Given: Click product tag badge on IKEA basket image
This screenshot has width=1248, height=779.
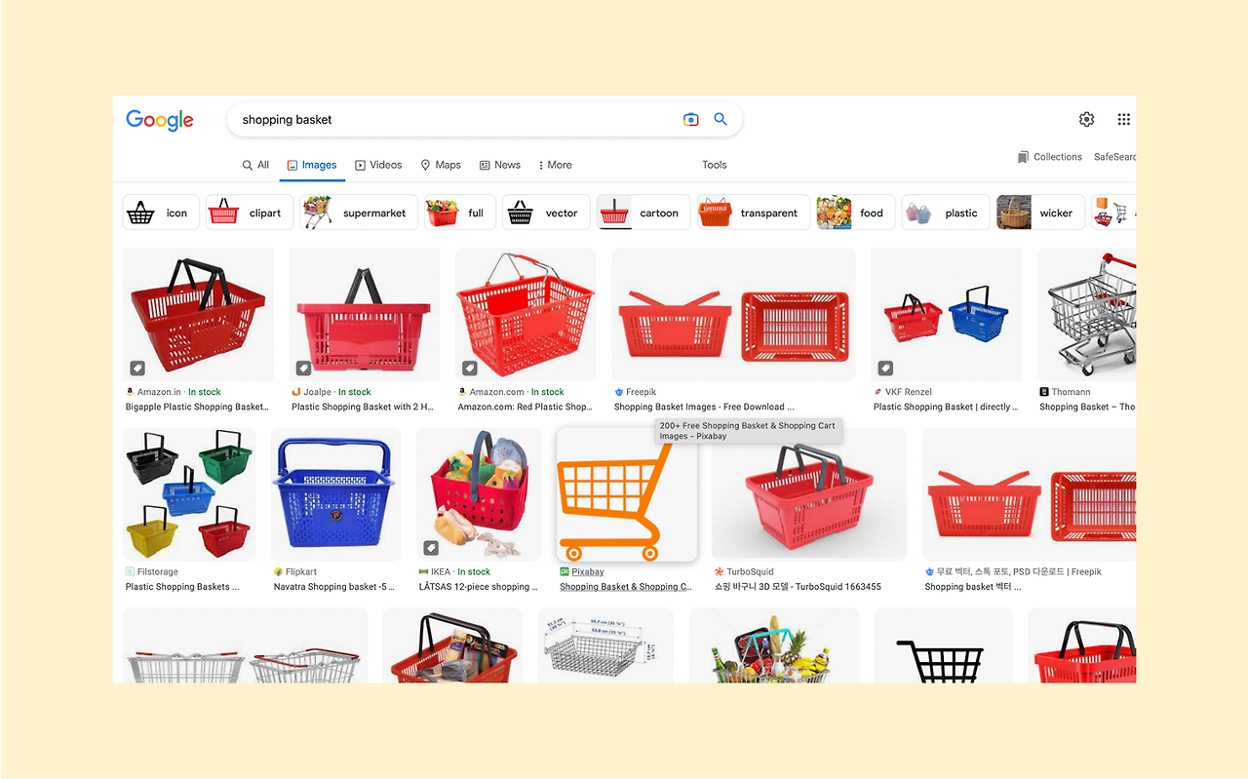Looking at the screenshot, I should (x=431, y=548).
